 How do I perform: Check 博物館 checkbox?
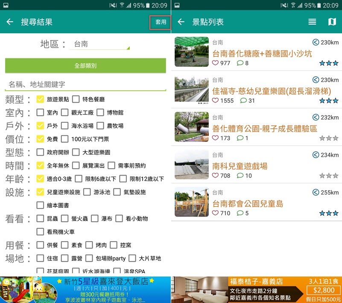click(100, 113)
